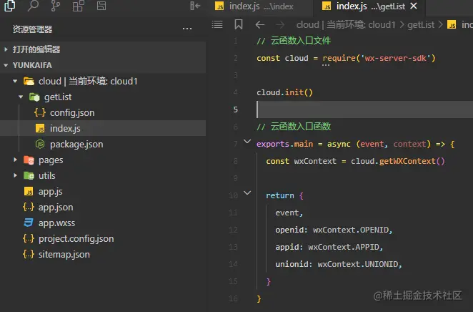Click the appid: wxContext.APPID line
The height and width of the screenshot is (312, 473).
point(329,247)
